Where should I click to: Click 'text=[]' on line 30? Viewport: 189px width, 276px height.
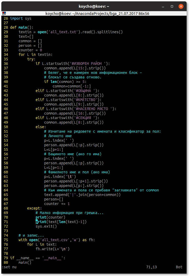[26, 36]
